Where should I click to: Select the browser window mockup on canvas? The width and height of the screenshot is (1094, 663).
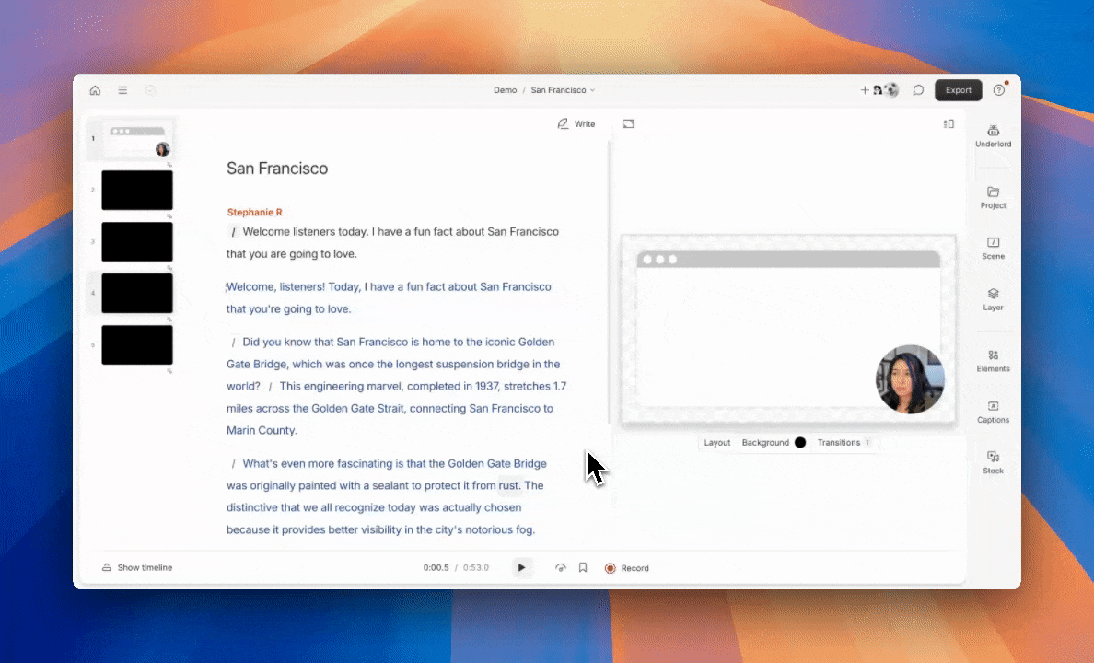click(788, 330)
